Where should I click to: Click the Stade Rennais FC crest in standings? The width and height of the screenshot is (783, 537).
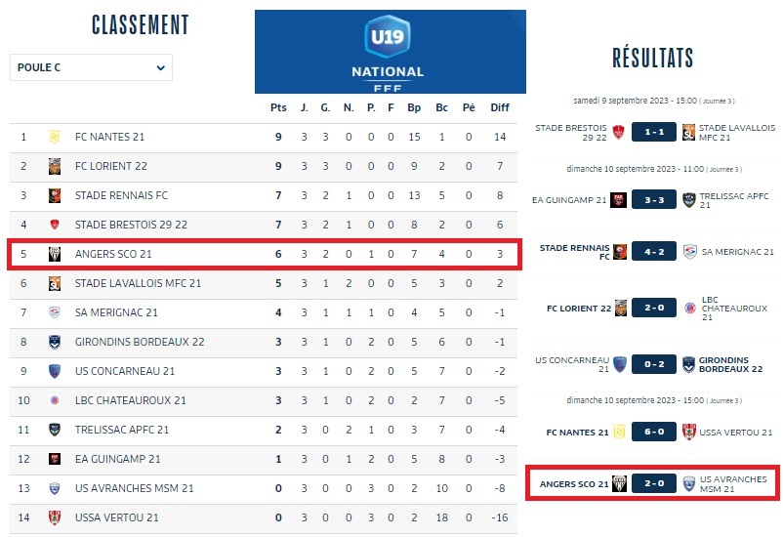click(55, 195)
